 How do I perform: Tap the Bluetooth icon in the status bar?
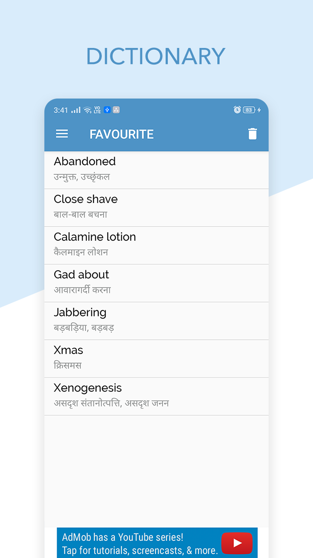(x=107, y=110)
